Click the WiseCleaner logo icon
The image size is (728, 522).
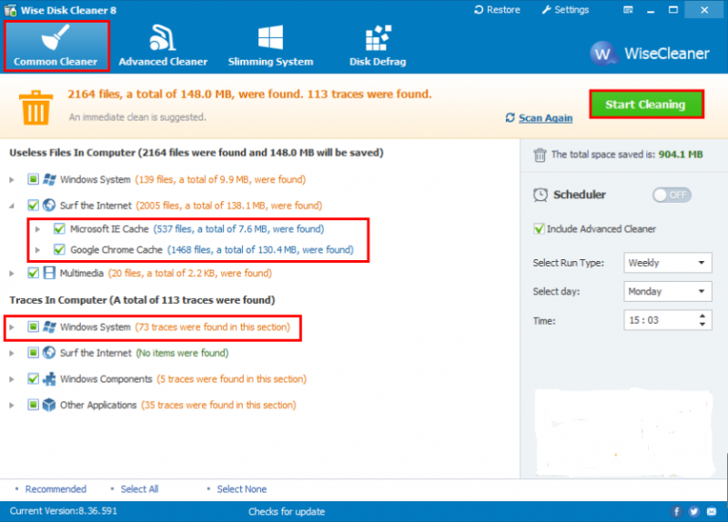click(603, 54)
